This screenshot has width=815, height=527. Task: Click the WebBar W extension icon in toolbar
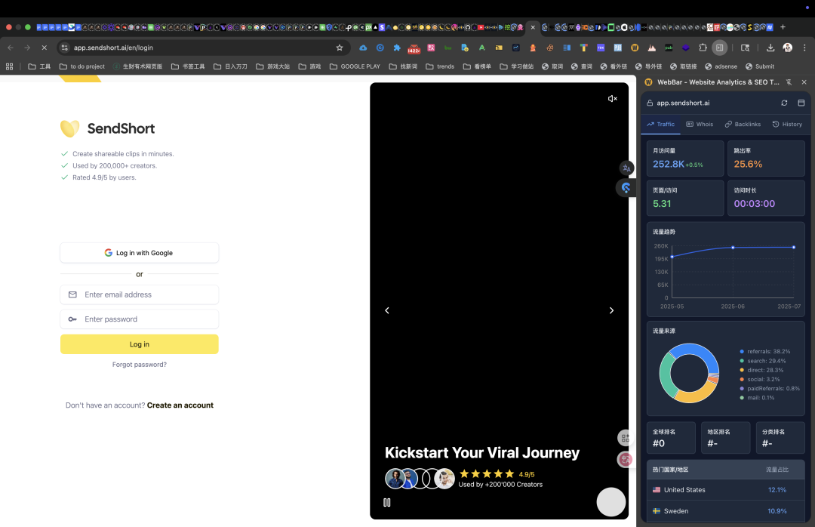pyautogui.click(x=635, y=48)
